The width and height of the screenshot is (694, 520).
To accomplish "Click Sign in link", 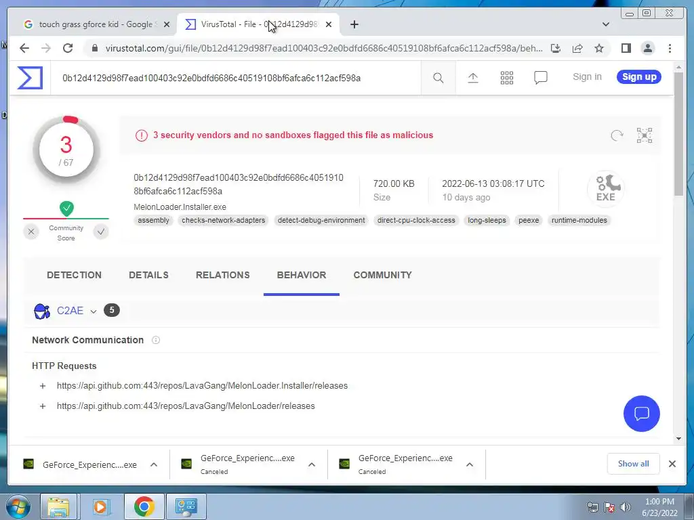I will point(587,77).
